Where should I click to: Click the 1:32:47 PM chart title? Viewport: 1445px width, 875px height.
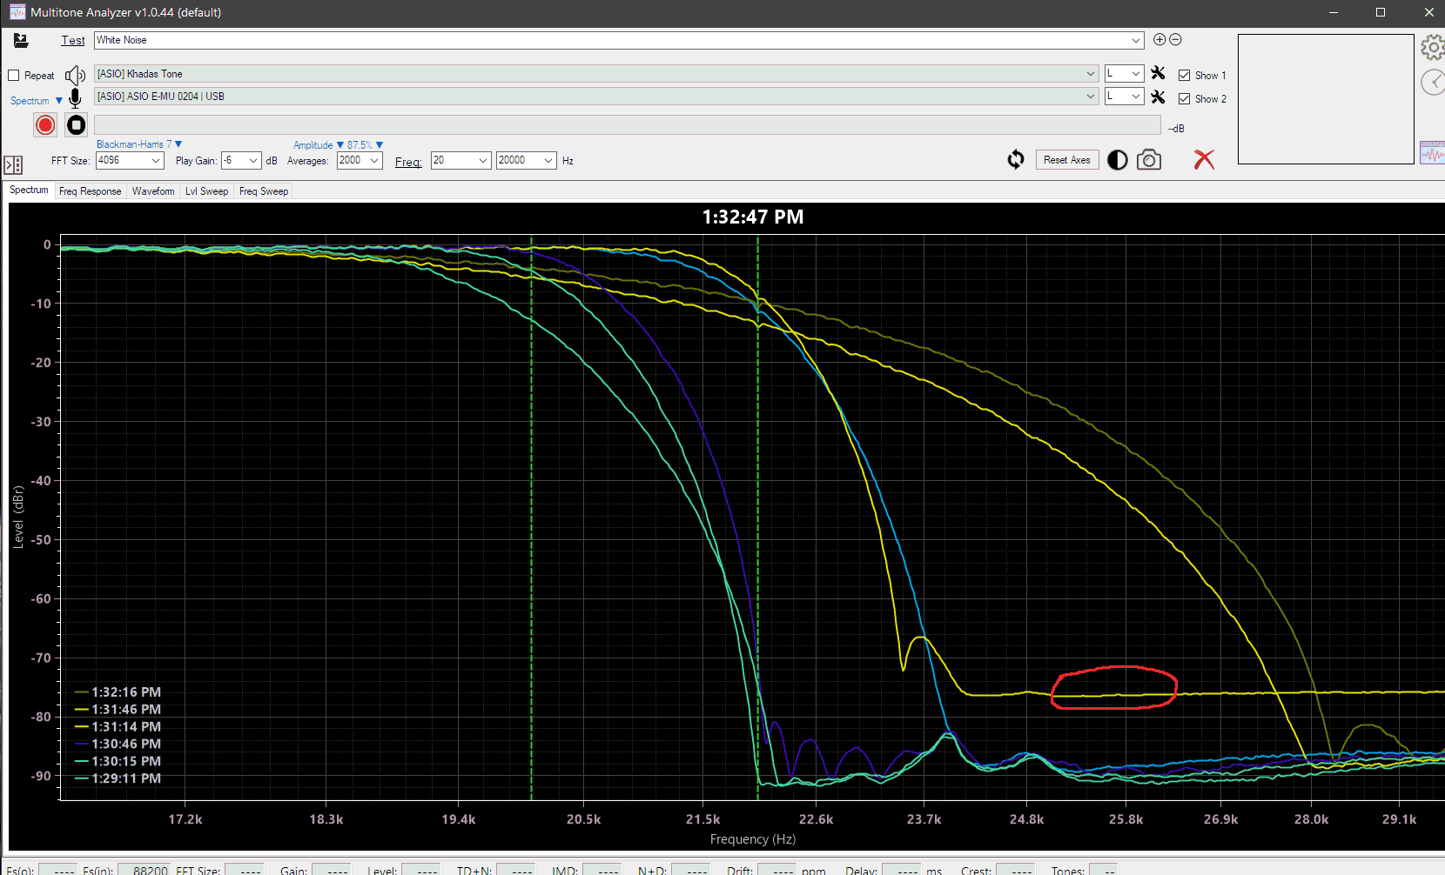tap(753, 217)
